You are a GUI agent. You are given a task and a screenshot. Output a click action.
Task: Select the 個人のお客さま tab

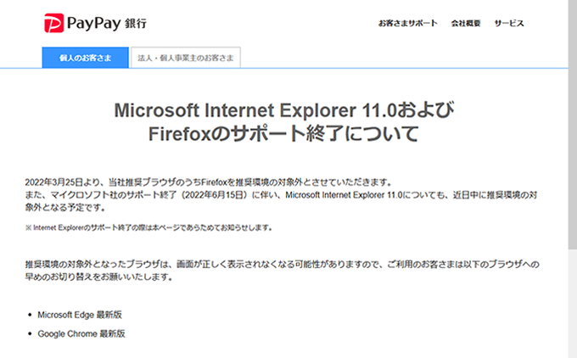click(86, 58)
